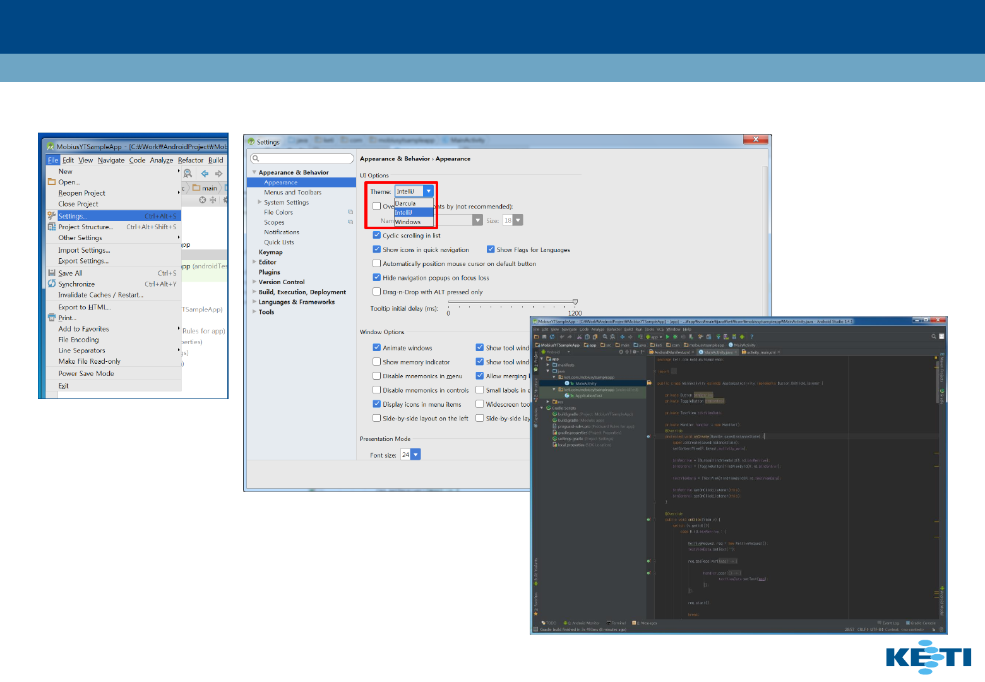Click the blue Back arrow in the light toolbar
This screenshot has width=985, height=682.
click(205, 173)
